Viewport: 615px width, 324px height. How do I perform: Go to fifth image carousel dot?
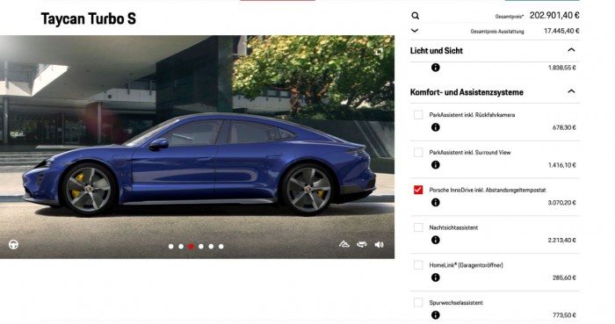click(211, 247)
